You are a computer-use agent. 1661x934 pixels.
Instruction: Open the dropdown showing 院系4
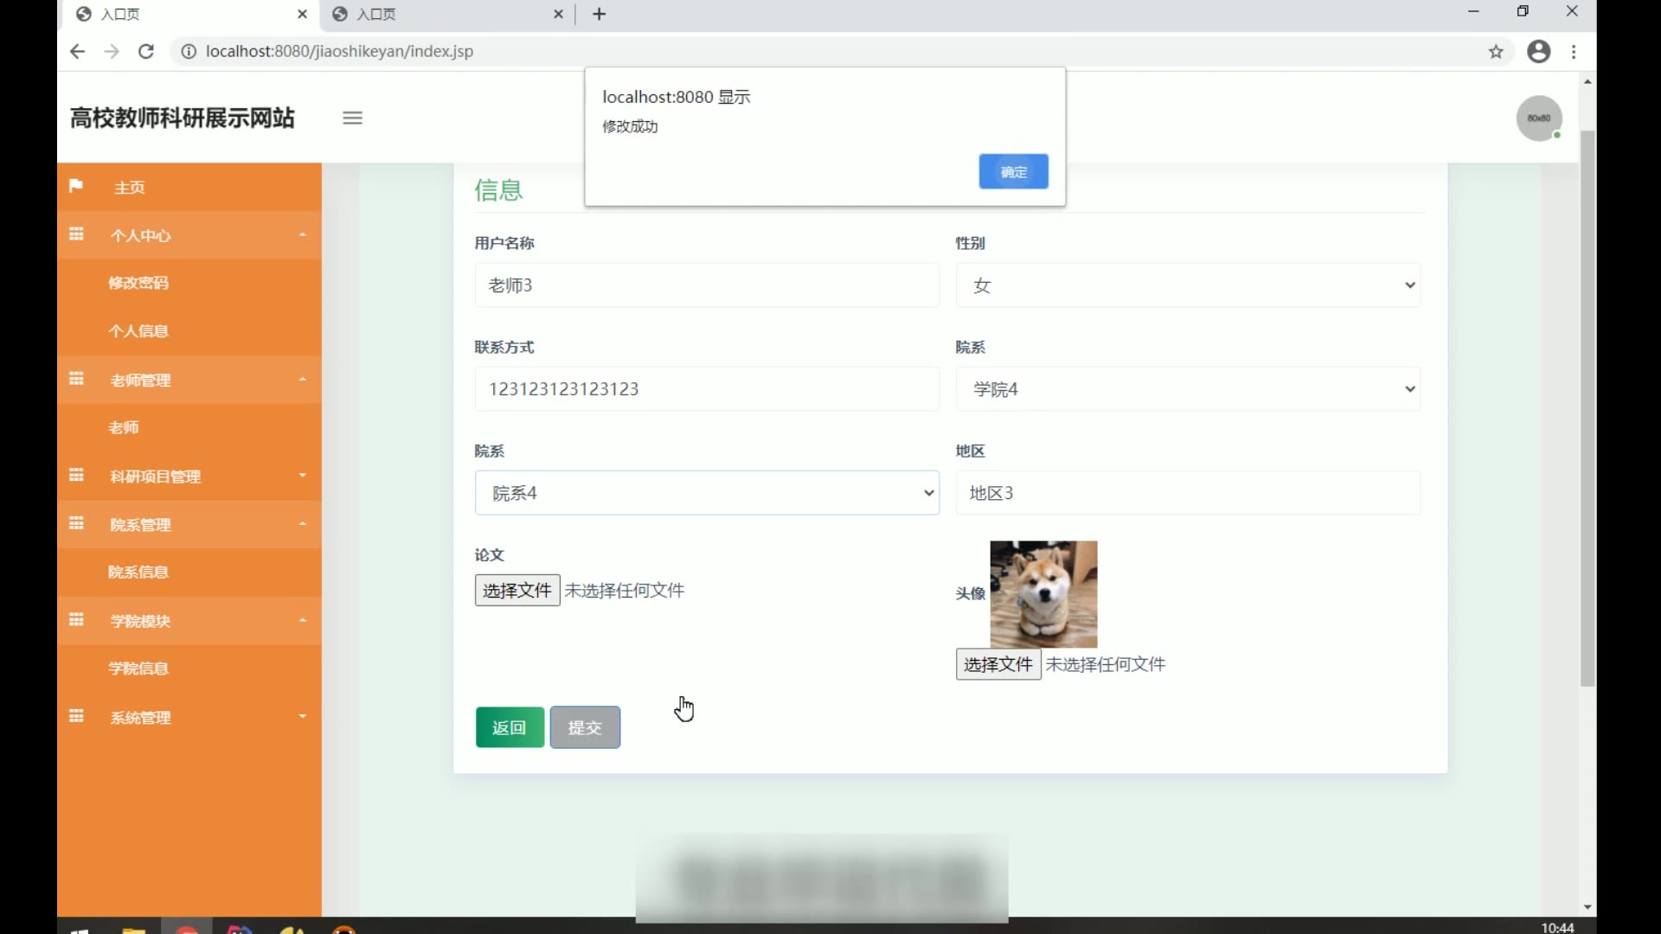coord(706,493)
